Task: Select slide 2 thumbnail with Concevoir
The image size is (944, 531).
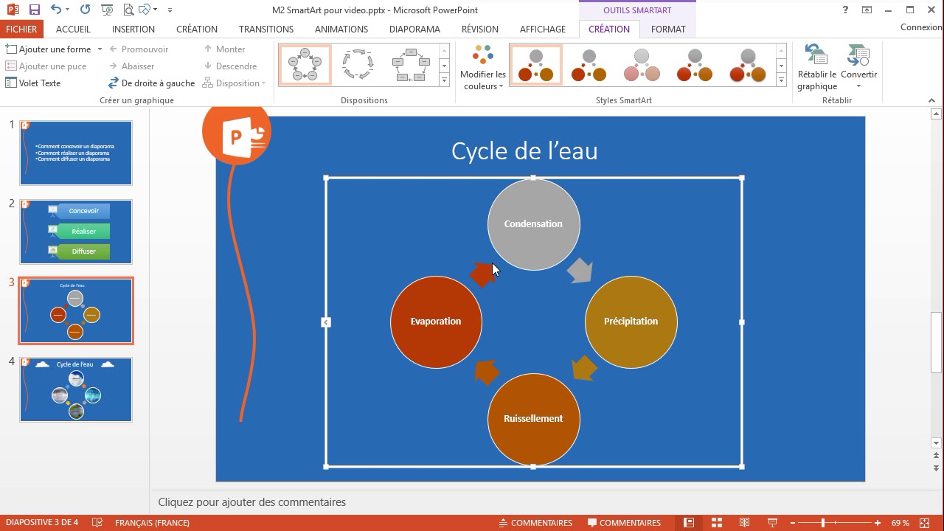Action: pyautogui.click(x=76, y=232)
